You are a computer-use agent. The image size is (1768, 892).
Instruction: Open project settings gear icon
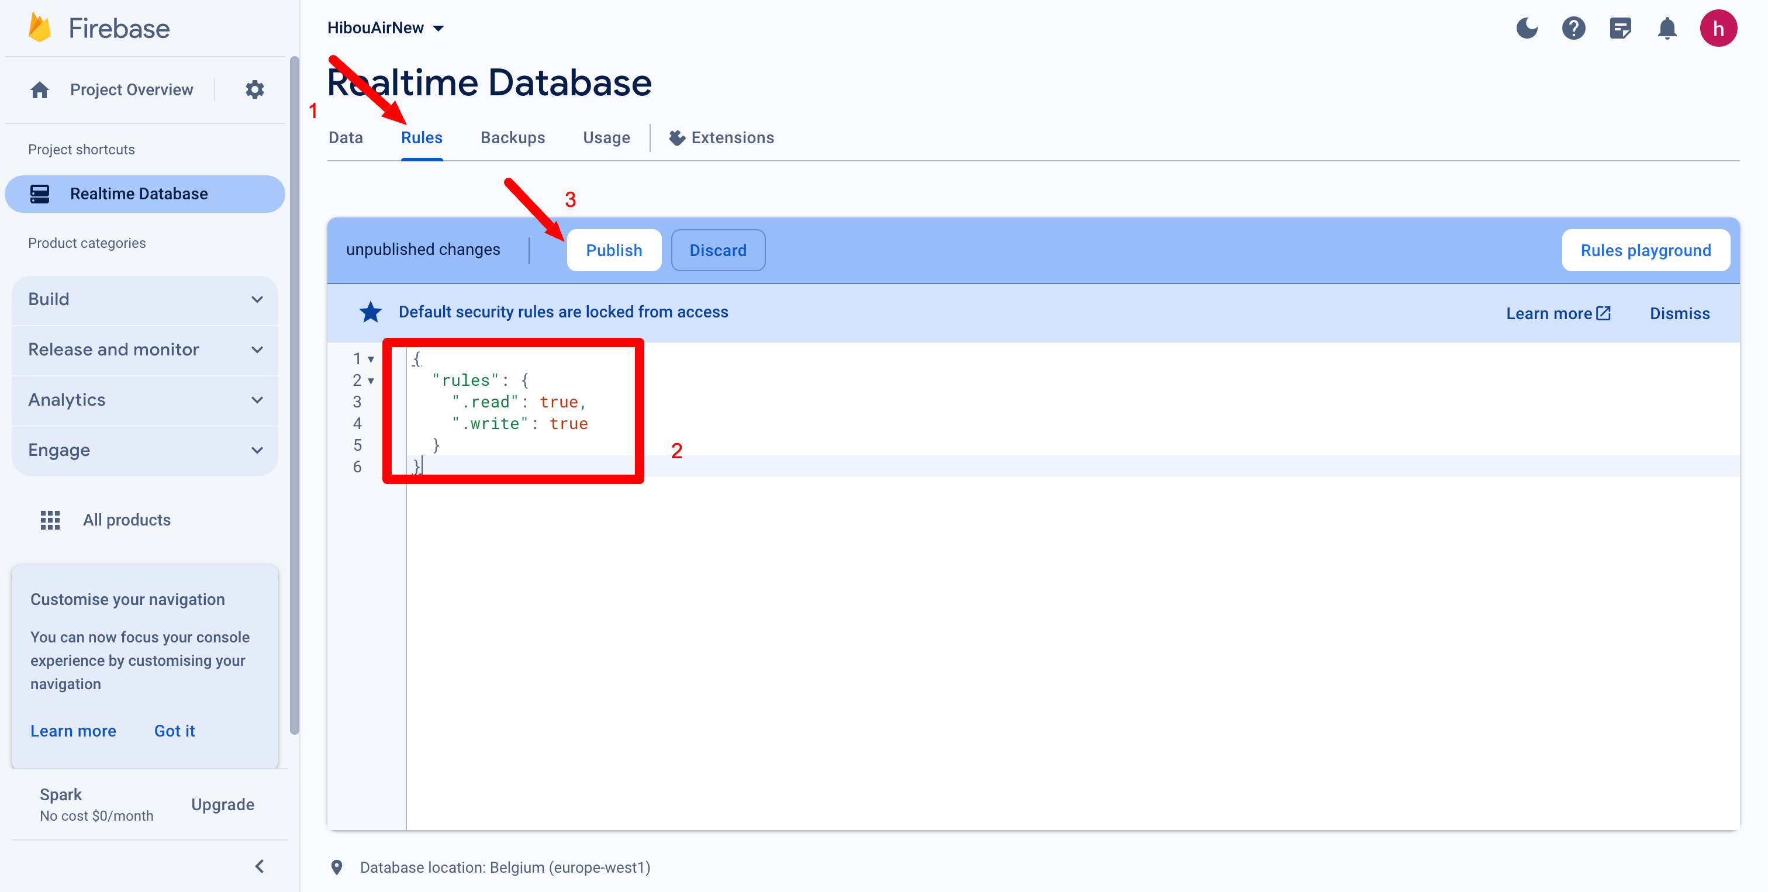[255, 89]
